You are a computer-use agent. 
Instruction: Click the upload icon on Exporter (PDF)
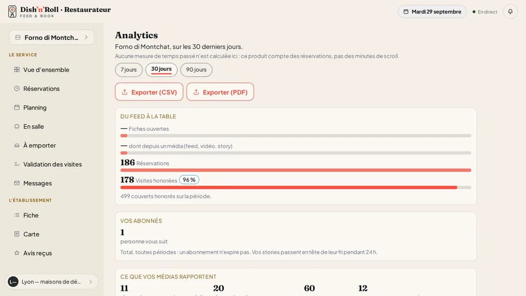coord(196,92)
